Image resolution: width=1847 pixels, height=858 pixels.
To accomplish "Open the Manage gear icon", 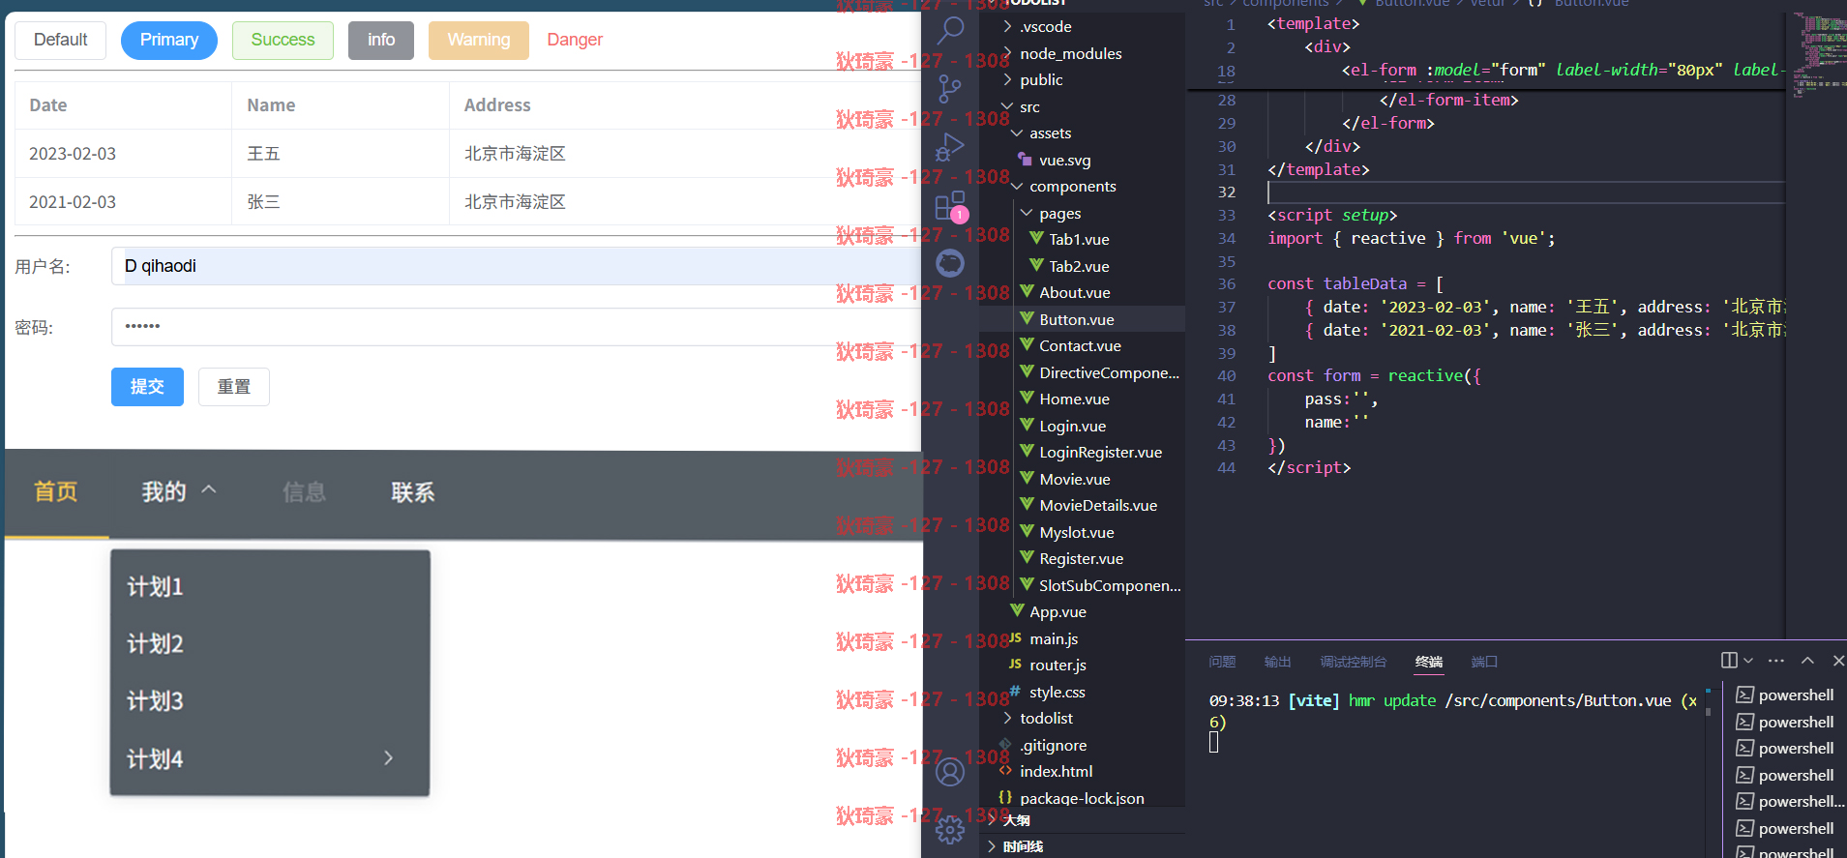I will (950, 829).
